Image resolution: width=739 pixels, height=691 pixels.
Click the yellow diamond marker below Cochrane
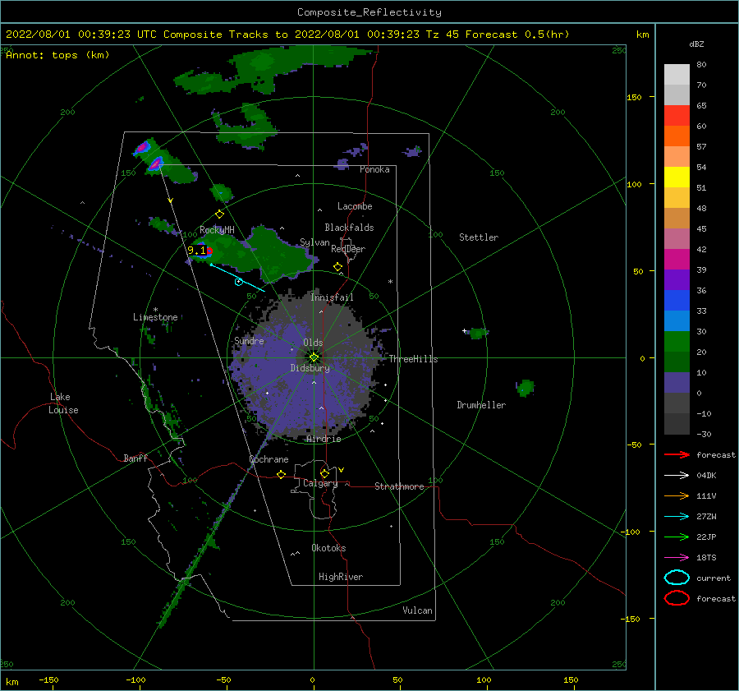[281, 474]
